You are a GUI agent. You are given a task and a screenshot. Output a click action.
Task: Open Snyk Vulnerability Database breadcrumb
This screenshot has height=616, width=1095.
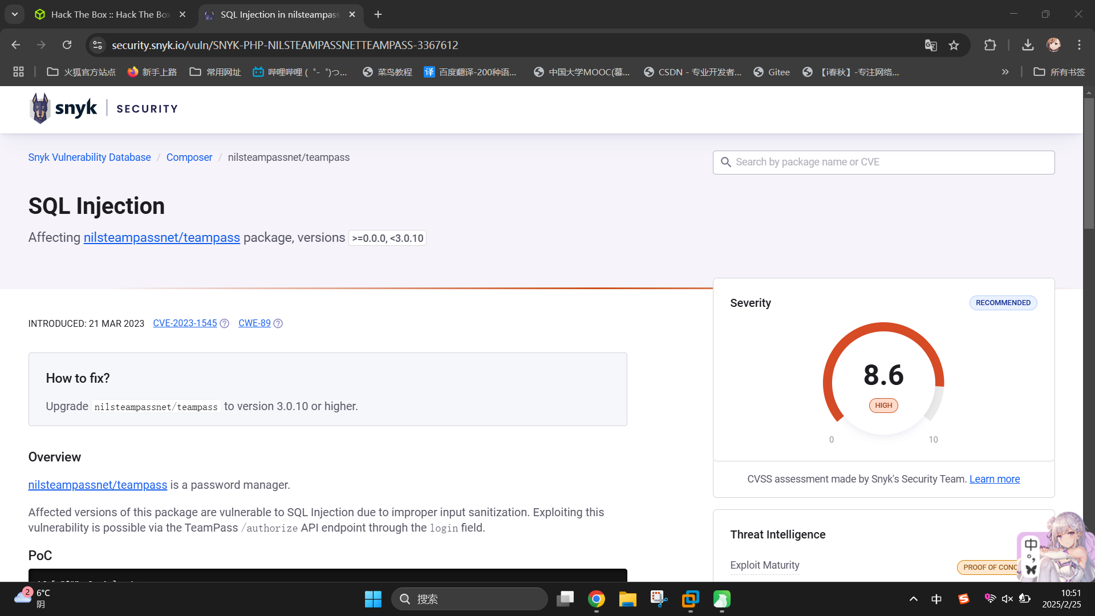tap(90, 157)
